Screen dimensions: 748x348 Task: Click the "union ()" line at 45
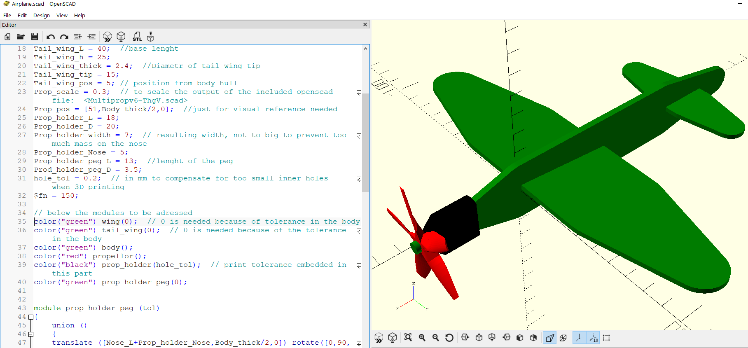coord(70,325)
